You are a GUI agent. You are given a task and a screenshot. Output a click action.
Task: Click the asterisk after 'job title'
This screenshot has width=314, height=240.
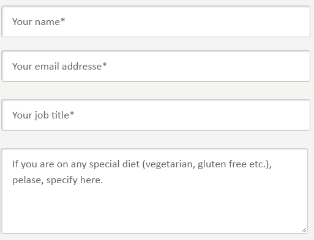click(72, 114)
